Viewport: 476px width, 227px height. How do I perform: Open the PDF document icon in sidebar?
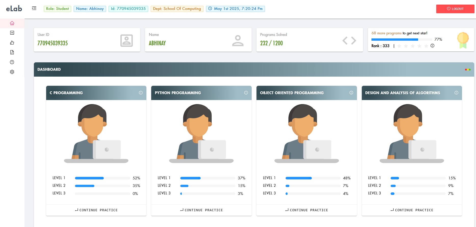click(12, 52)
